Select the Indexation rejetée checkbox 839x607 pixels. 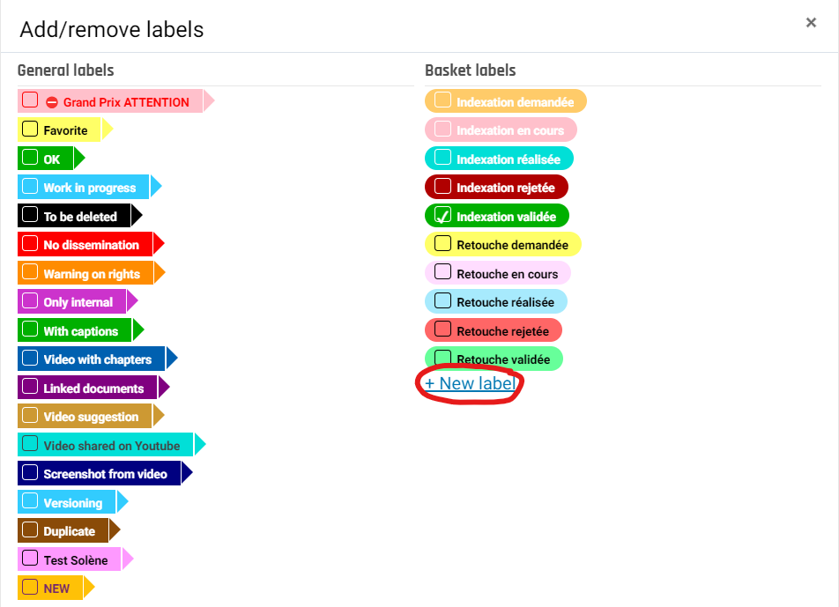442,187
